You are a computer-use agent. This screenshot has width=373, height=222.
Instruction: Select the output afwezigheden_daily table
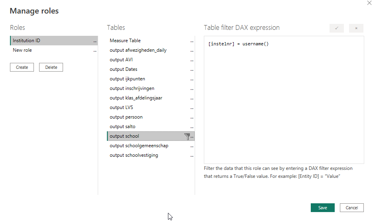[151, 50]
